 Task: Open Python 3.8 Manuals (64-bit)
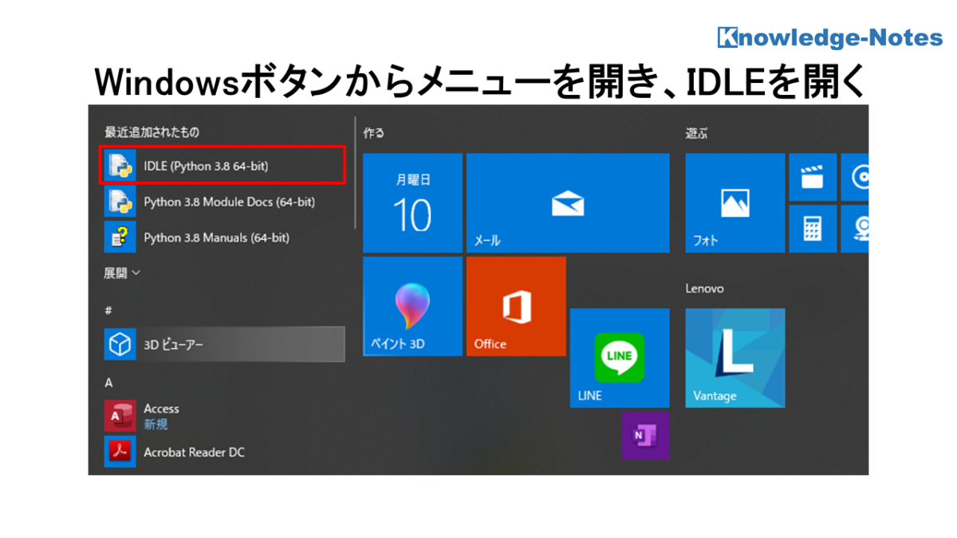224,237
